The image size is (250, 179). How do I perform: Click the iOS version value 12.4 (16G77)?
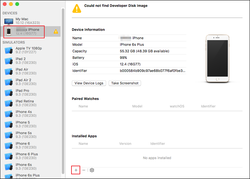pyautogui.click(x=130, y=64)
